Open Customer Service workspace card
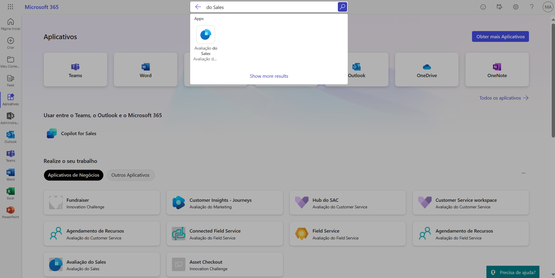Screen dimensions: 555x278 [471, 203]
